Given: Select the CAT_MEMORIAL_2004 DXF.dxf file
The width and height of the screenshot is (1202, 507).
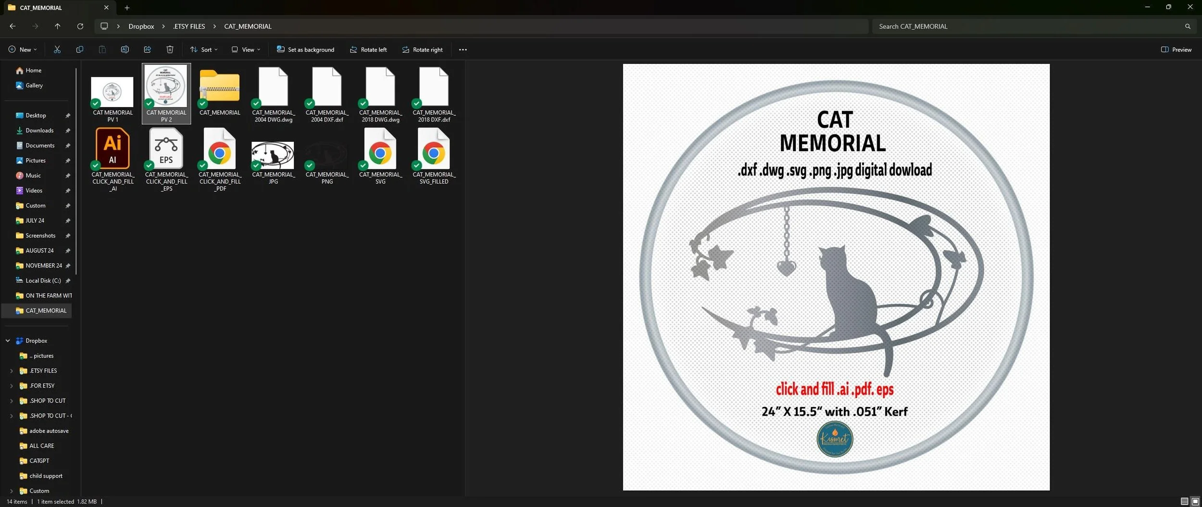Looking at the screenshot, I should coord(327,95).
